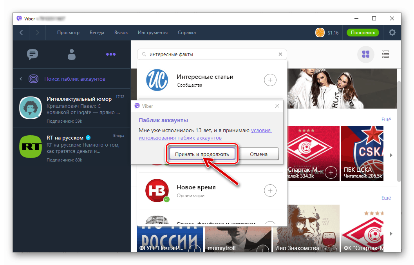
Task: Open Viber settings with the gear icon
Action: click(392, 33)
